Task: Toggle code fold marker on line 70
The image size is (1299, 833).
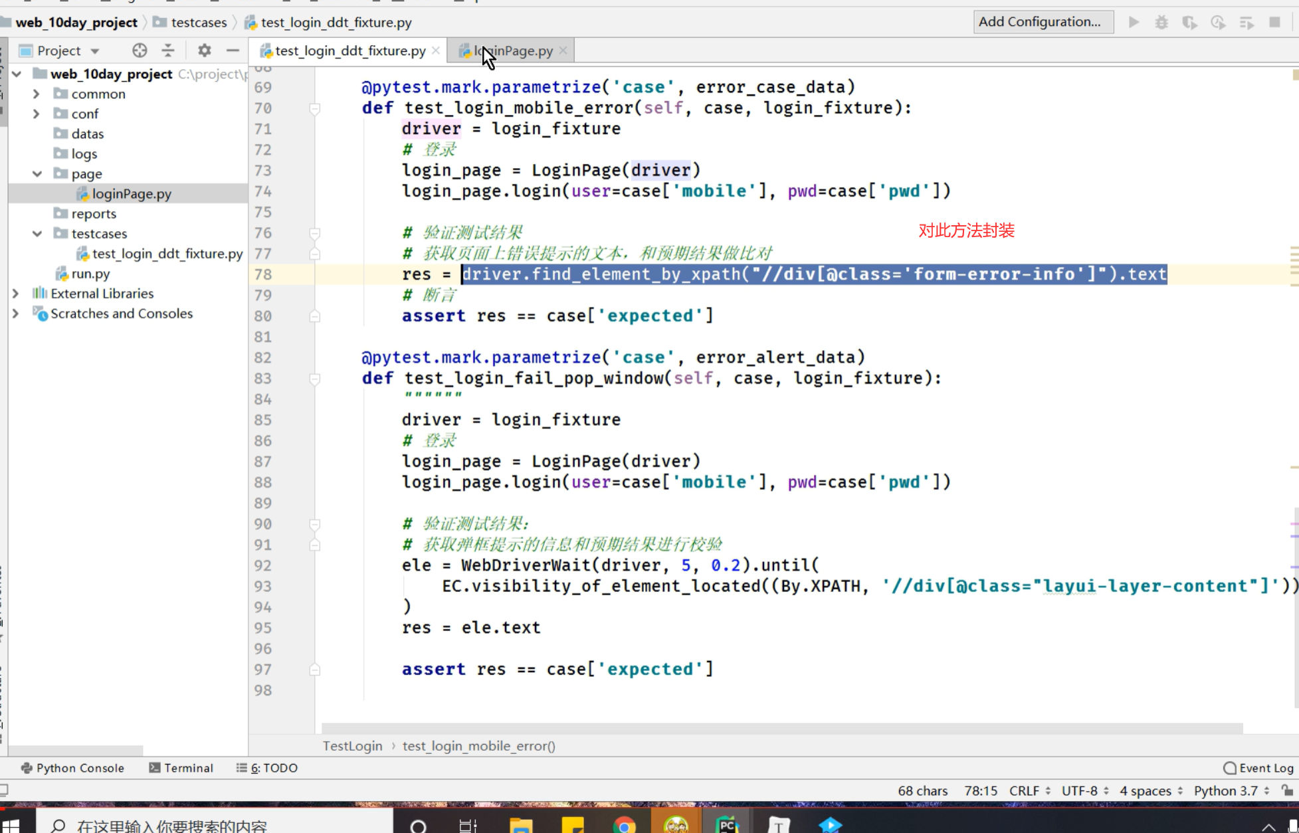Action: tap(315, 108)
